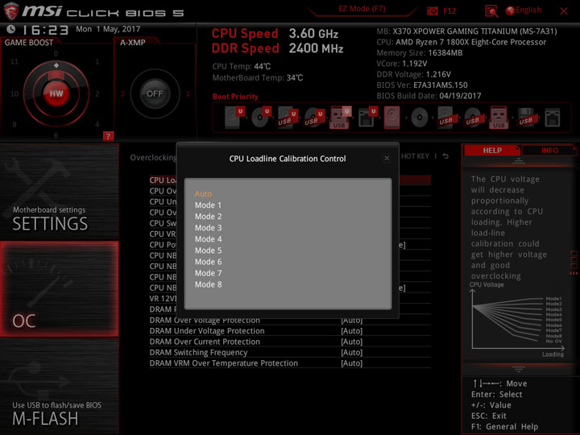Switch to EZ Mode (F7)
Screen dimensions: 580x435
click(362, 9)
